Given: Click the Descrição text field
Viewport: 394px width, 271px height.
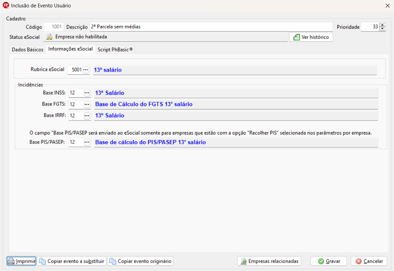Looking at the screenshot, I should click(211, 27).
